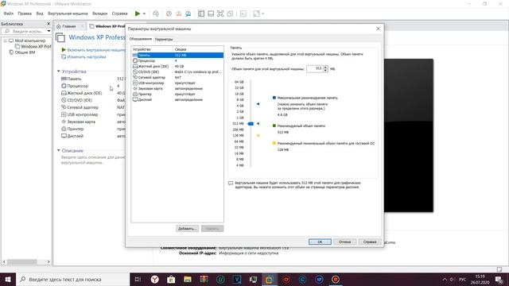This screenshot has width=509, height=286.
Task: Click Отмена in VM settings dialog
Action: 344,242
